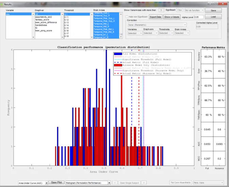The width and height of the screenshot is (229, 187).
Task: Open the Thresholds correction dropdown
Action: pos(166,33)
